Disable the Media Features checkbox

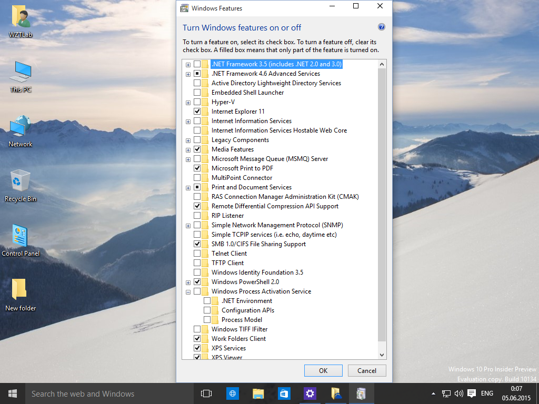197,149
